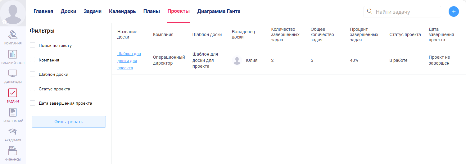The width and height of the screenshot is (466, 164).
Task: Click the 40% percentage cell
Action: click(354, 60)
